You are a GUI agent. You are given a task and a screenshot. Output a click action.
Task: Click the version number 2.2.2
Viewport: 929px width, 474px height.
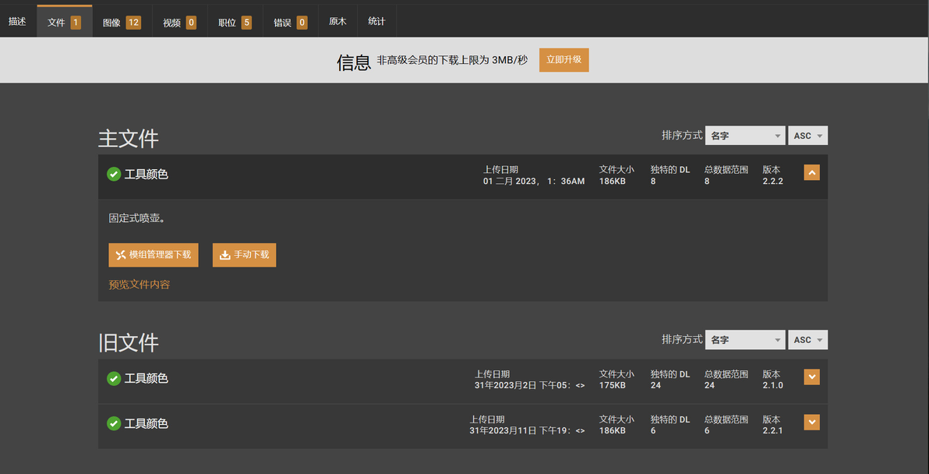[772, 182]
